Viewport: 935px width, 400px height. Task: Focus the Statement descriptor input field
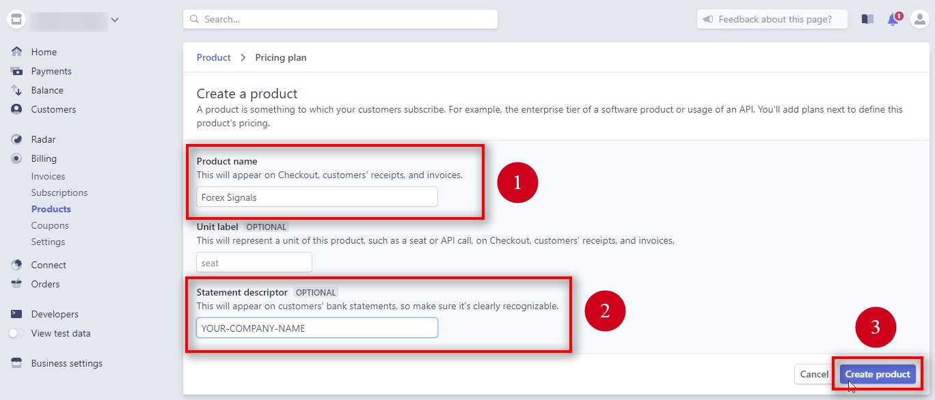tap(316, 328)
